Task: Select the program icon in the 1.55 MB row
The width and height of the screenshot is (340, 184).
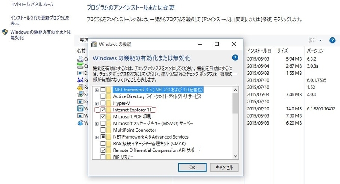Action: click(80, 73)
